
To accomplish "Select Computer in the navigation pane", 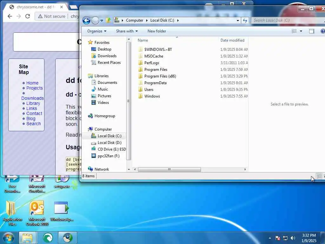I will (x=103, y=129).
